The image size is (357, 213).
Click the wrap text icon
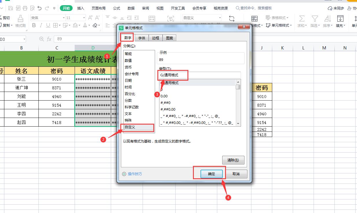tap(171, 19)
